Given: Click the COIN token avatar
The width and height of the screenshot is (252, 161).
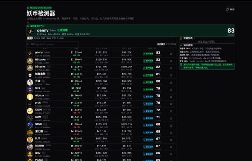Looking at the screenshot, I should coord(30,111).
